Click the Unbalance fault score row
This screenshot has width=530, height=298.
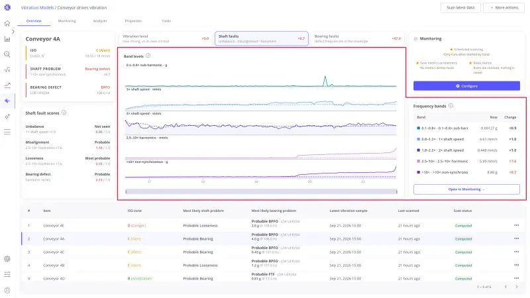[68, 129]
